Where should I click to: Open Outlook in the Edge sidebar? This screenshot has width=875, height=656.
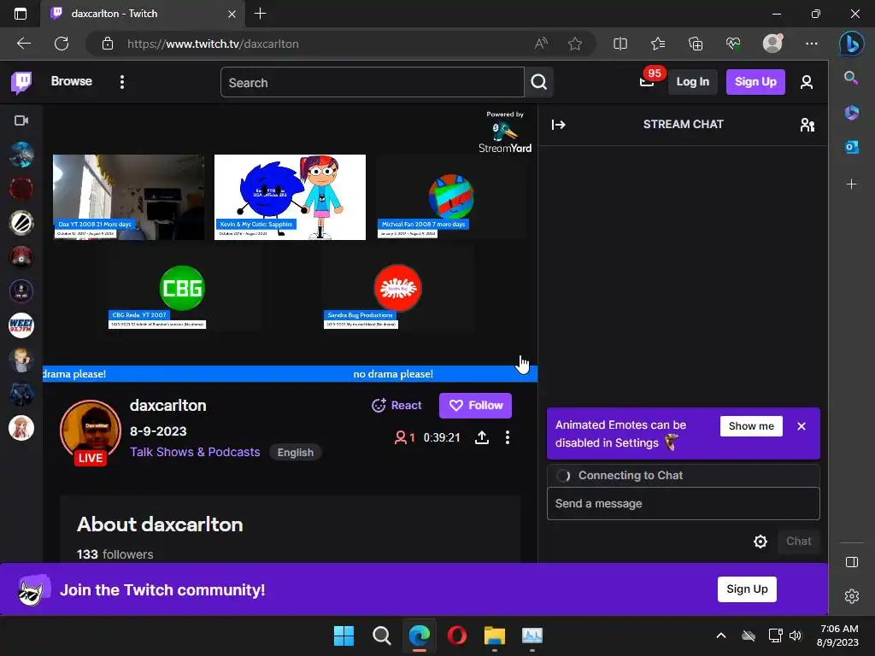coord(852,147)
